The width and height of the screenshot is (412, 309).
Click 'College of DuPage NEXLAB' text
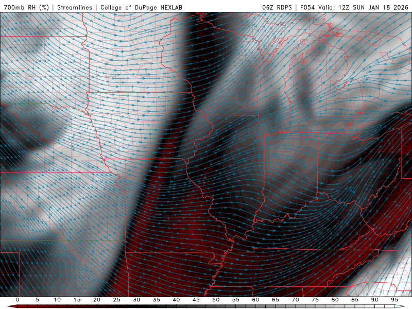(x=141, y=7)
